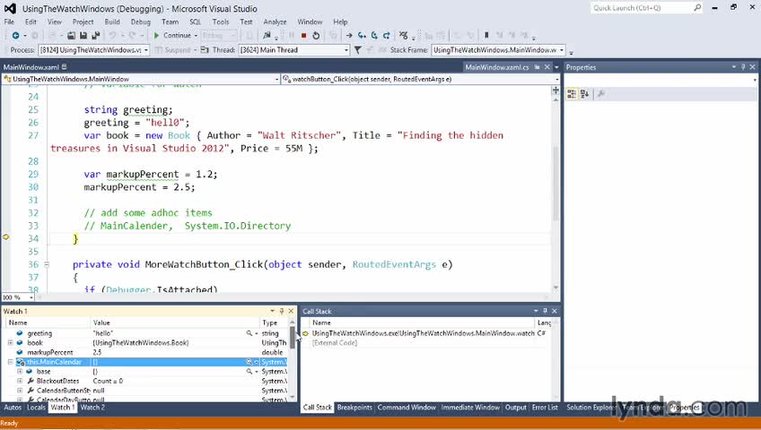
Task: Click in the Quick Launch search field
Action: pos(642,8)
